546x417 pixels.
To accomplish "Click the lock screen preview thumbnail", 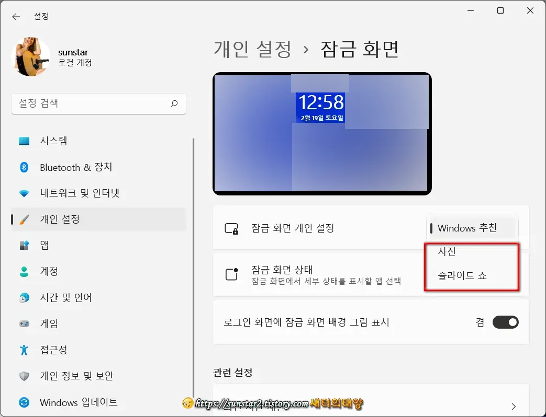I will click(321, 134).
